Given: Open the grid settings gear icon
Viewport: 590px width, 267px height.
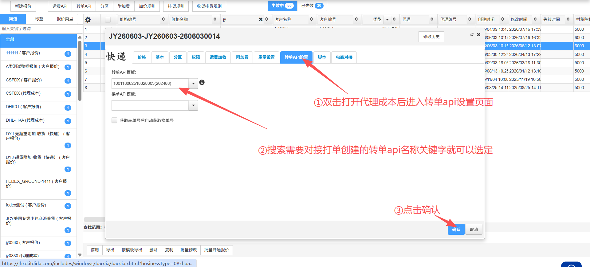Looking at the screenshot, I should [88, 20].
